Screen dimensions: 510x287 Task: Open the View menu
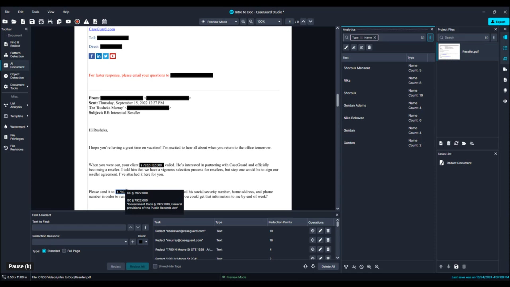point(51,12)
